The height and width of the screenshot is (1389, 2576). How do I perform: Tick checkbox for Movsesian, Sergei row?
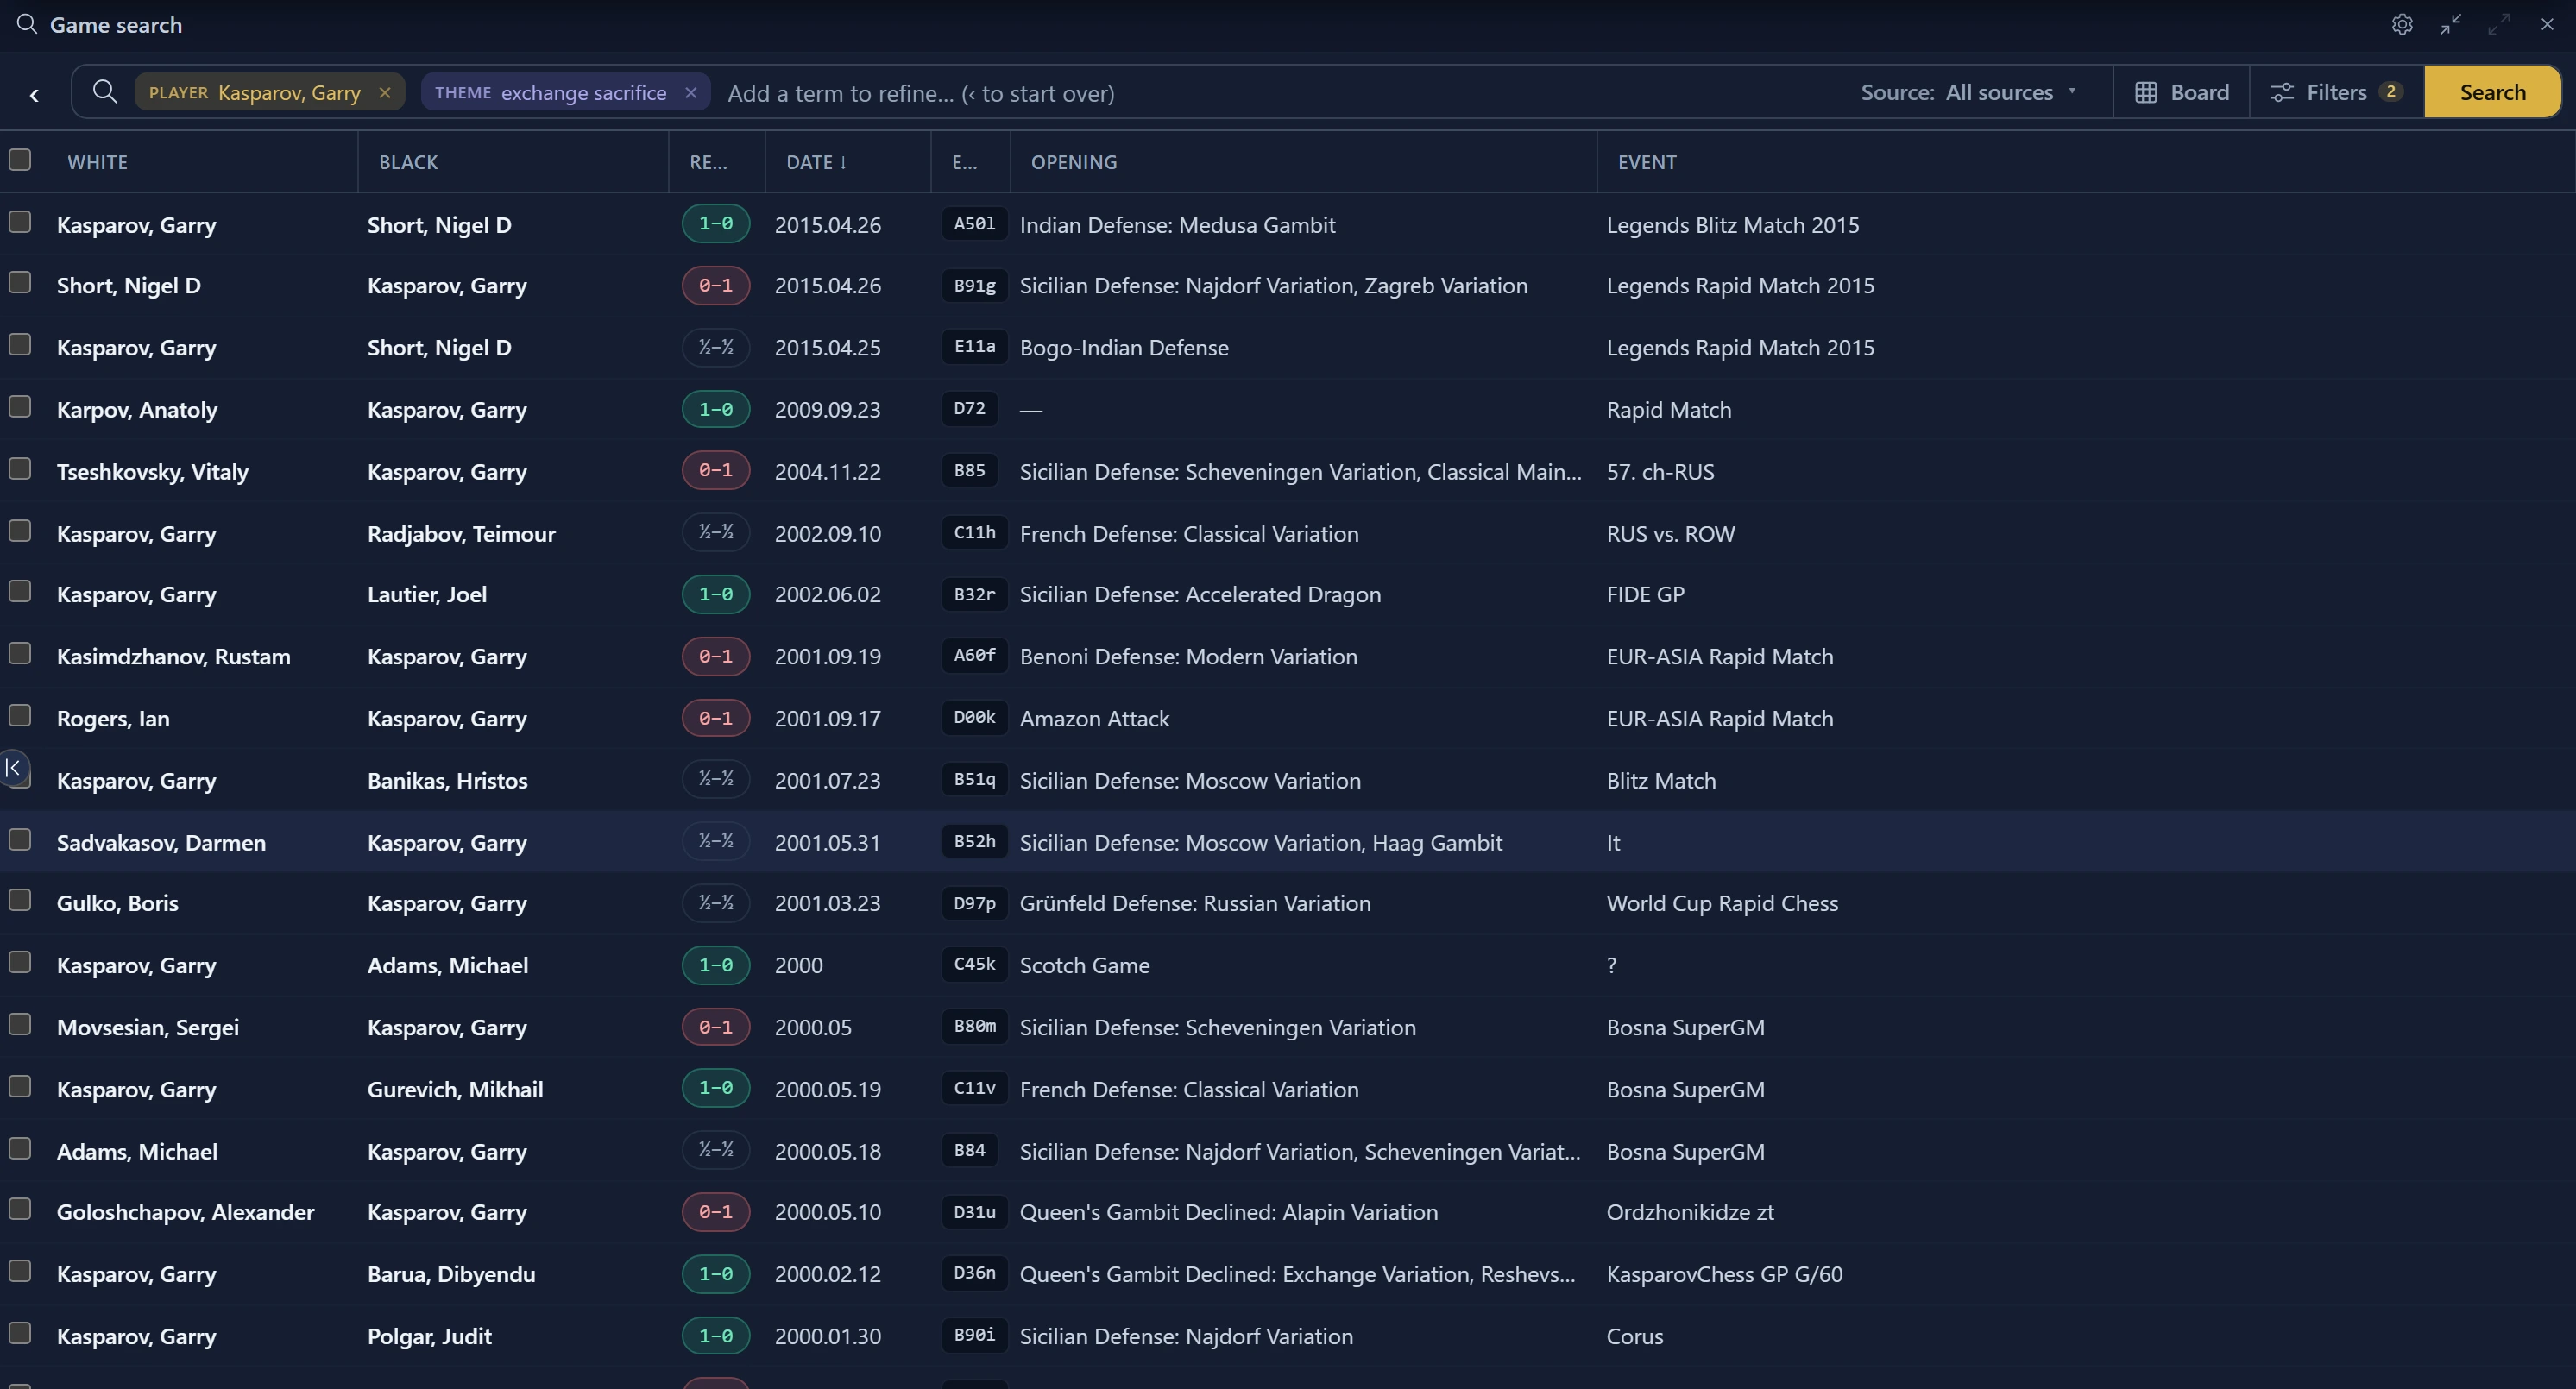[x=20, y=1025]
